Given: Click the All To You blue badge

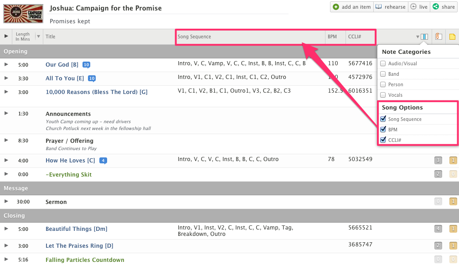Looking at the screenshot, I should (92, 78).
